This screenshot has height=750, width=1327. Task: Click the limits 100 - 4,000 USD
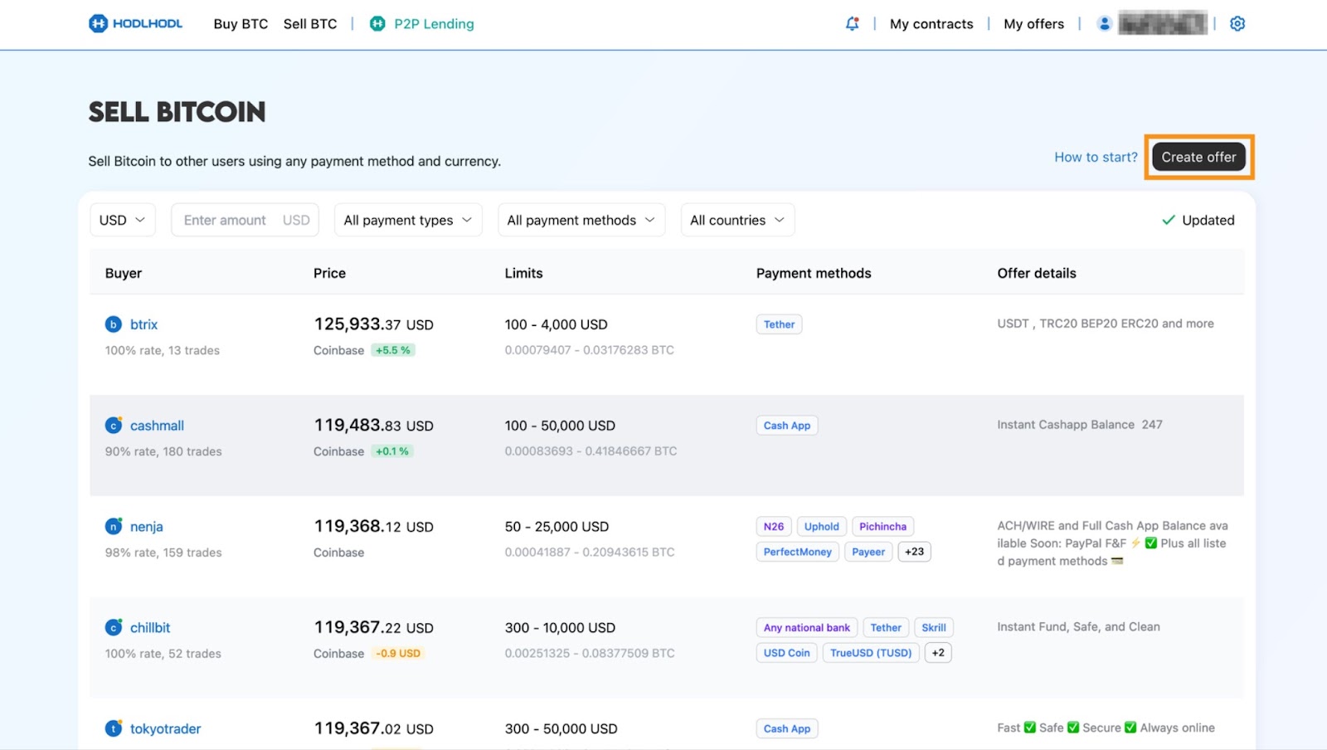pyautogui.click(x=556, y=324)
